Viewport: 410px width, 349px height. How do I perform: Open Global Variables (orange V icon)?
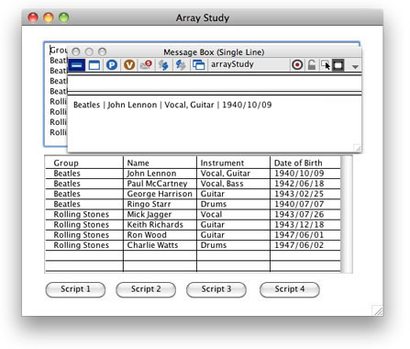coord(129,65)
